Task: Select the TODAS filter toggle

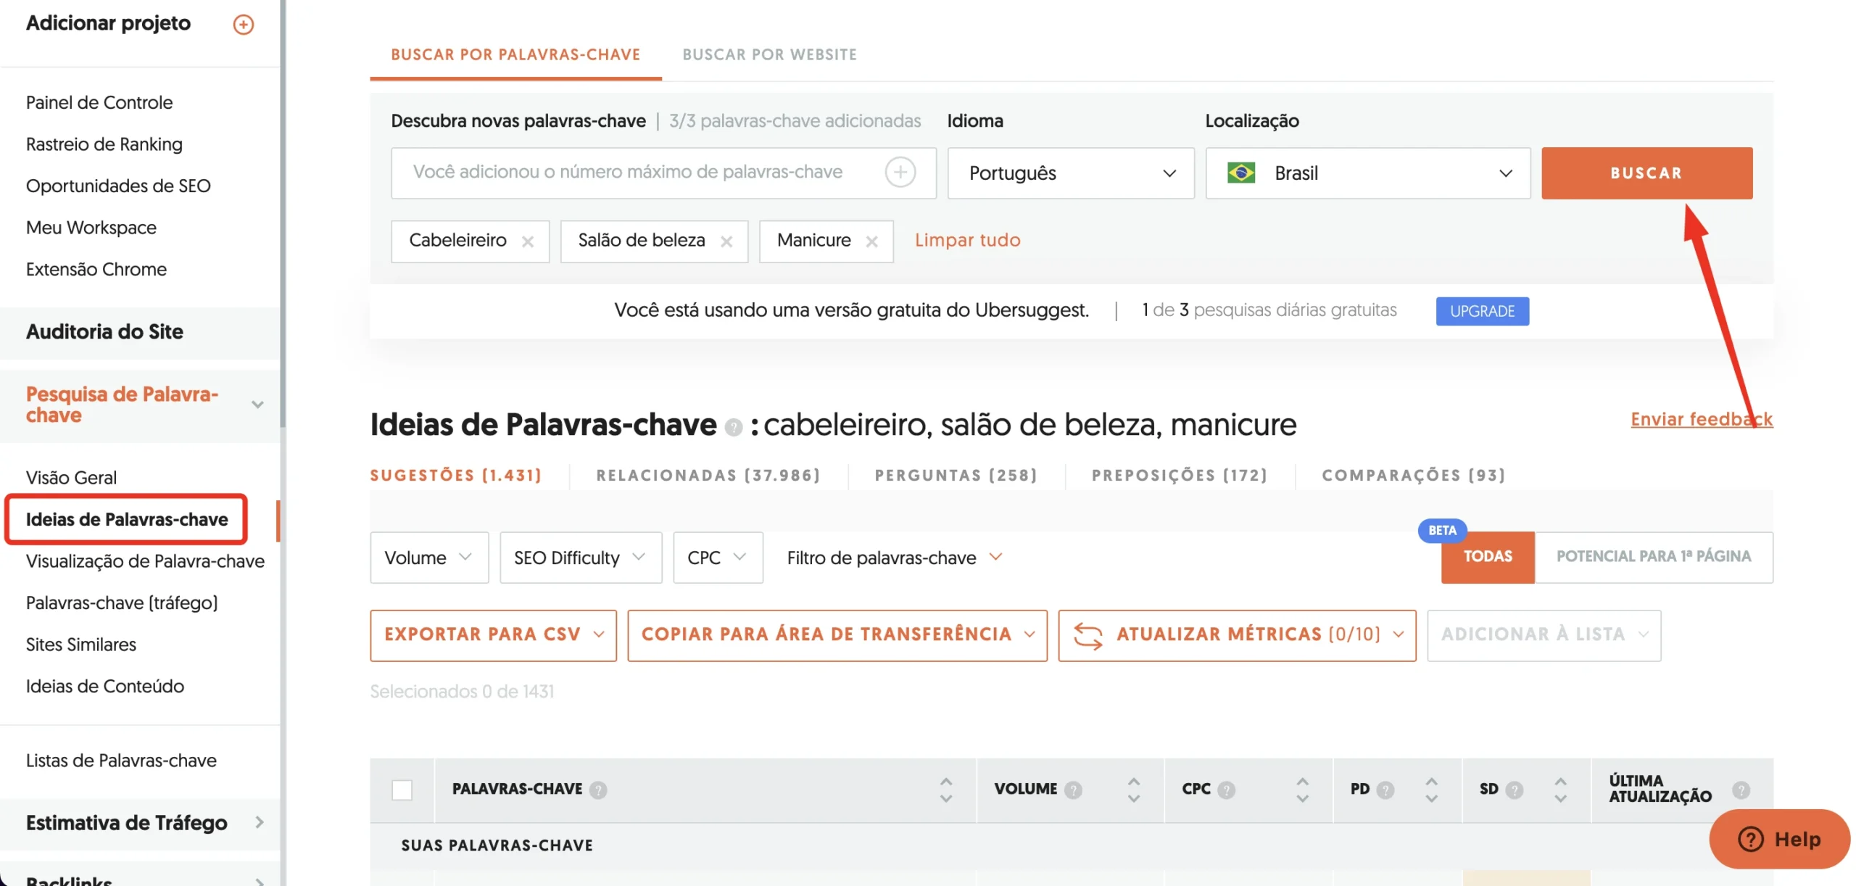Action: click(1487, 557)
